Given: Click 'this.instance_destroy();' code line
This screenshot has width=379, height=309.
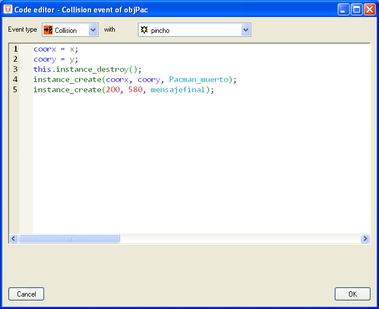Looking at the screenshot, I should [87, 70].
